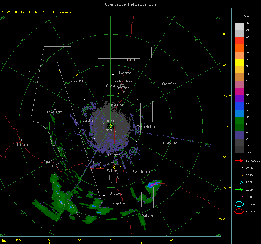Click the Didsbury city label
Viewport: 261px width, 244px height.
pos(109,130)
